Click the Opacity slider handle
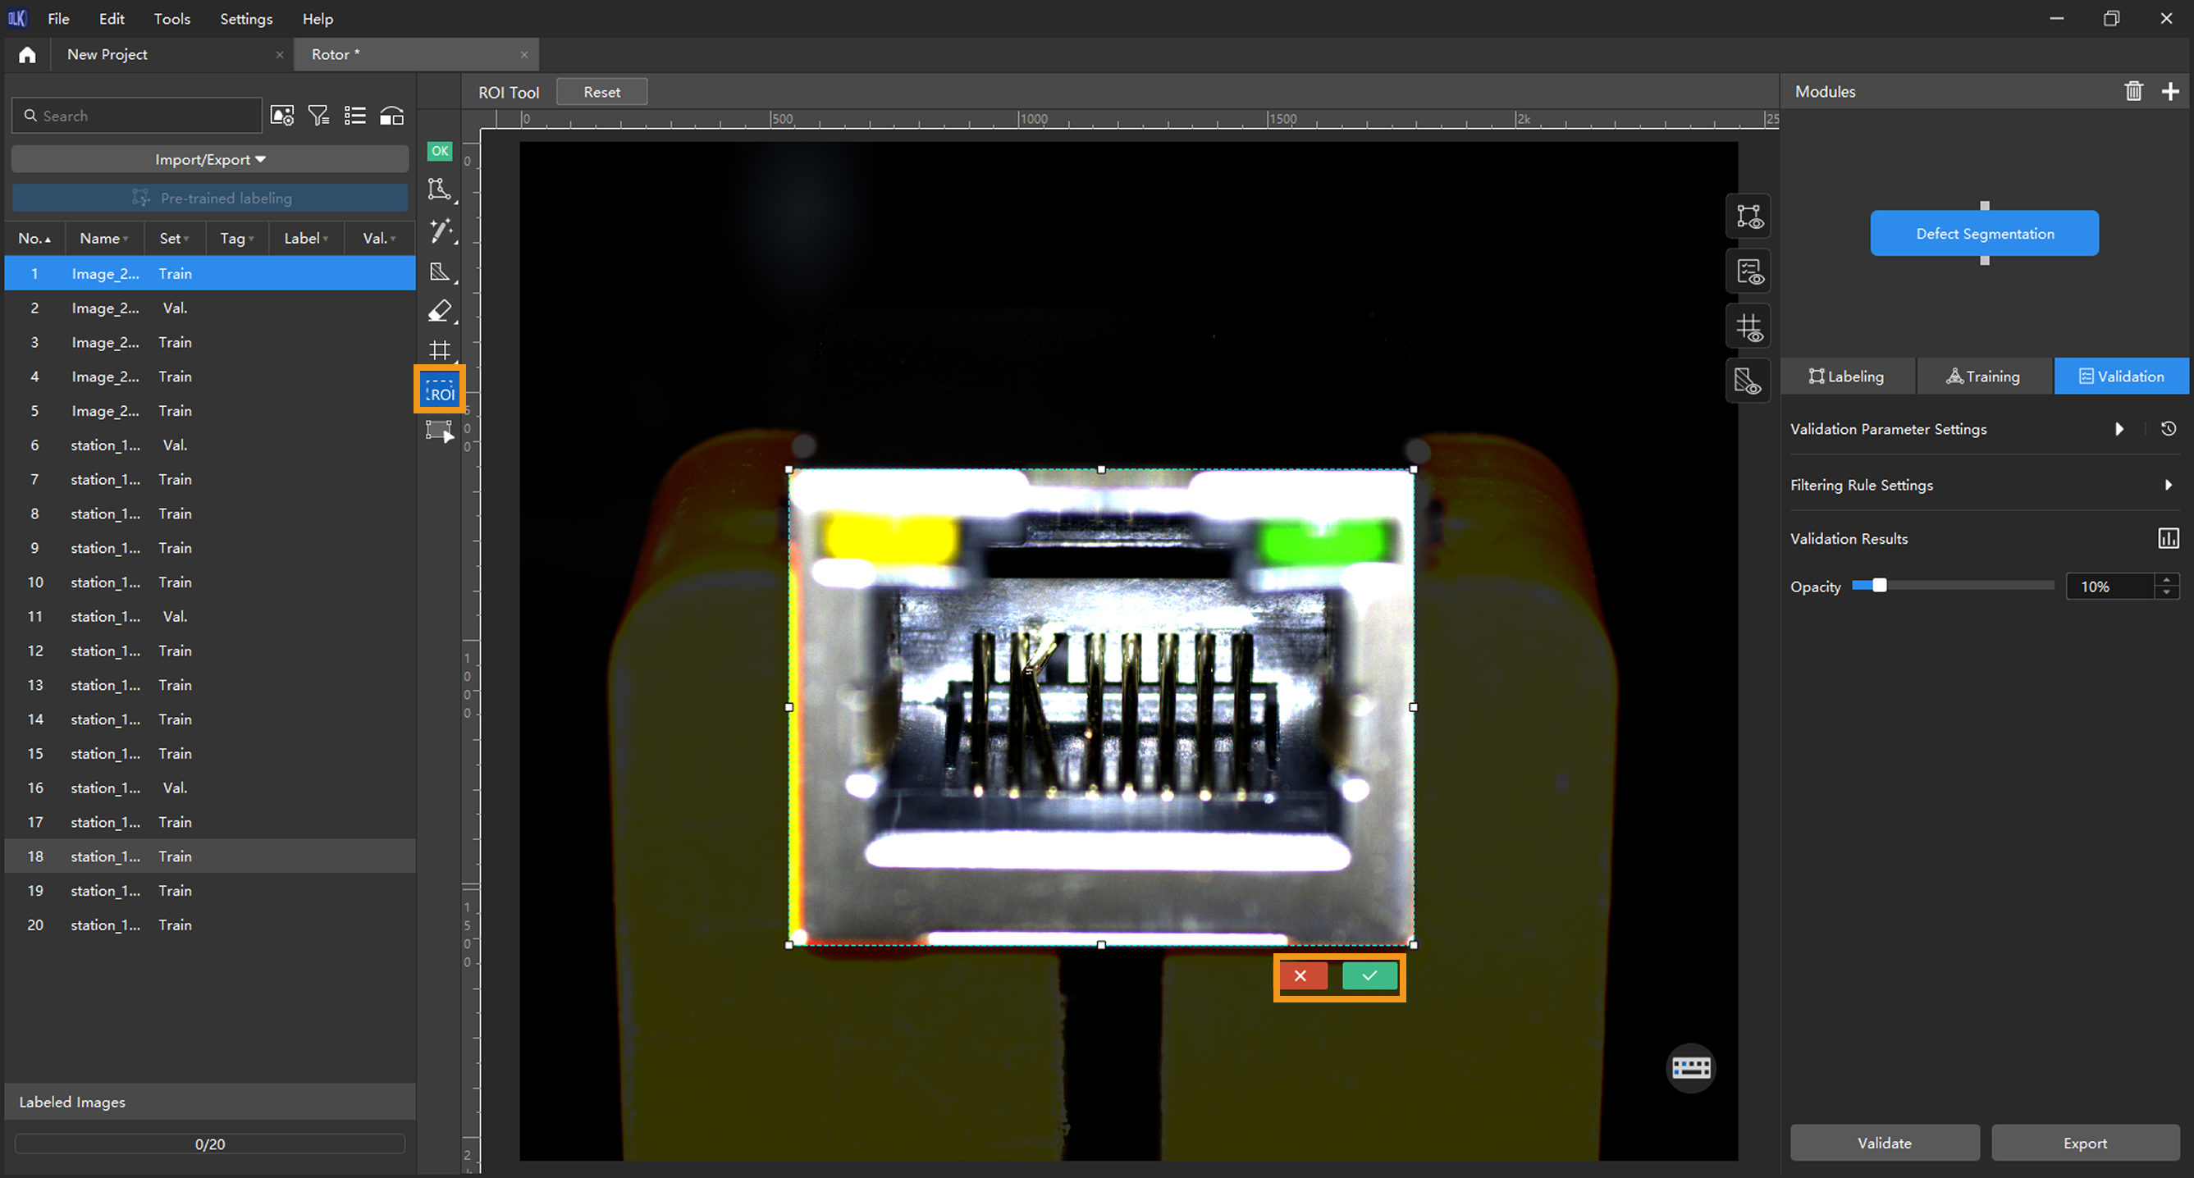Screen dimensions: 2194x1178 pyautogui.click(x=1879, y=585)
